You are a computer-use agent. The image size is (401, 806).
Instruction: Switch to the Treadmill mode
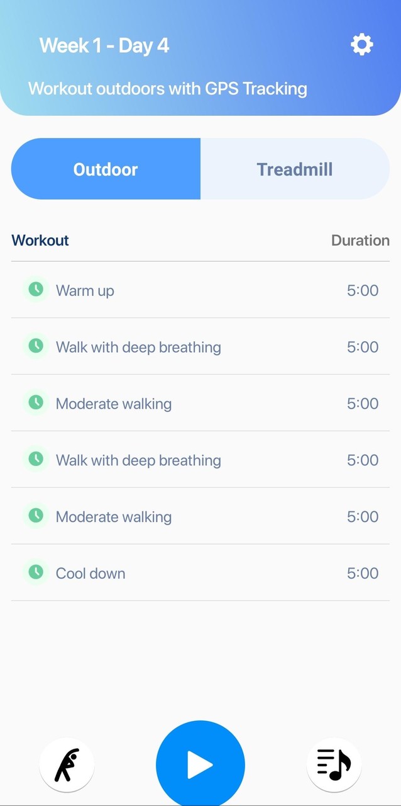pyautogui.click(x=295, y=169)
